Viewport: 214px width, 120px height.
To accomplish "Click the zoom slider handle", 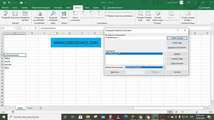I will pos(197,112).
